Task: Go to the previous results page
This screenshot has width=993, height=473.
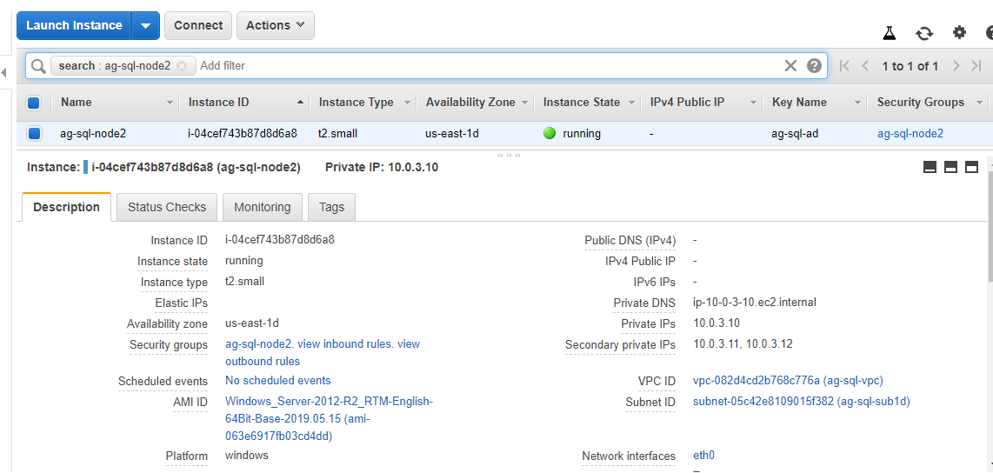Action: coord(864,66)
